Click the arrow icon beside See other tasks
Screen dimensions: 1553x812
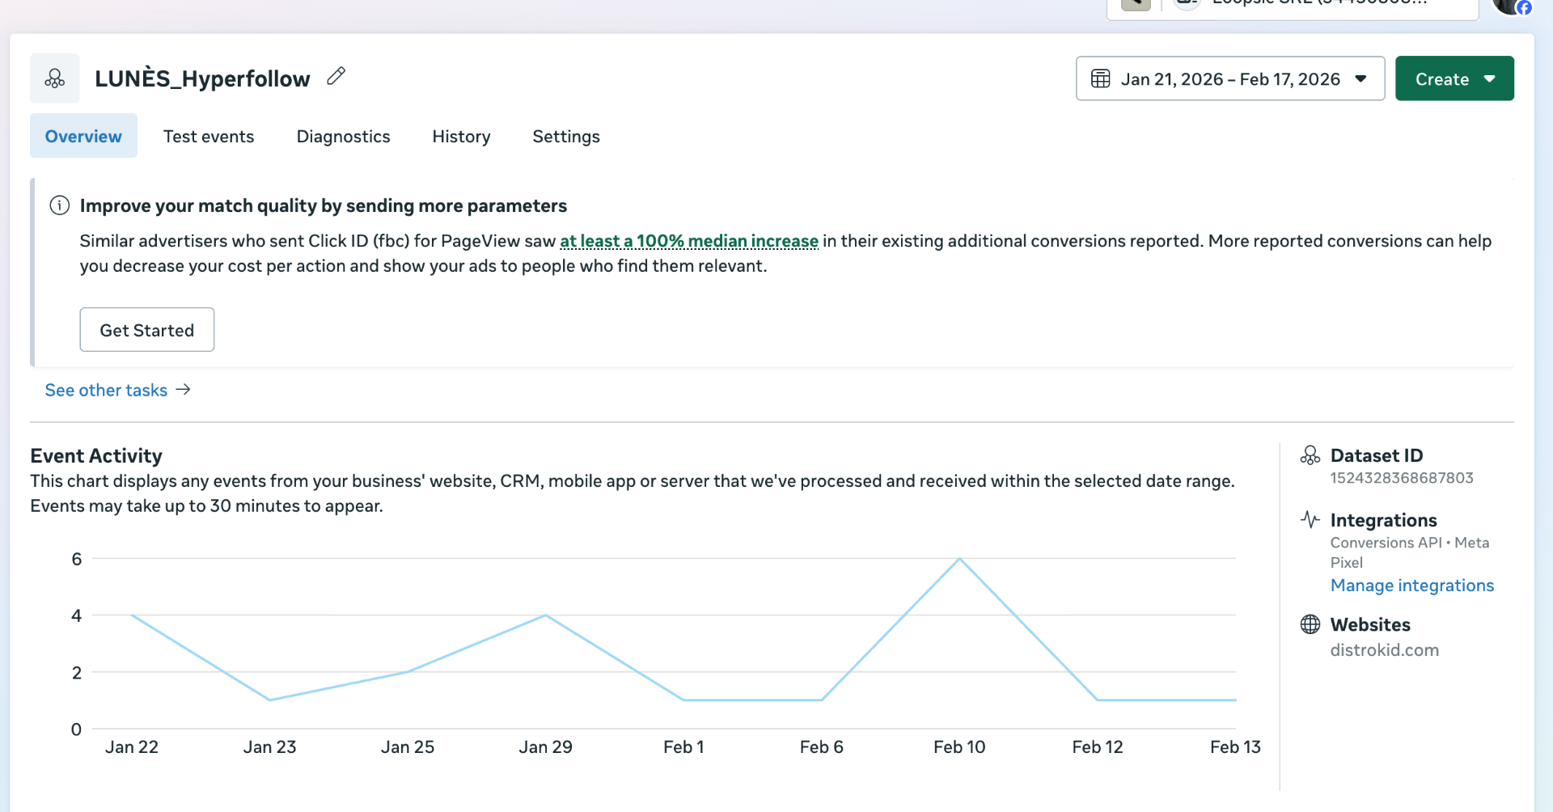(x=184, y=389)
